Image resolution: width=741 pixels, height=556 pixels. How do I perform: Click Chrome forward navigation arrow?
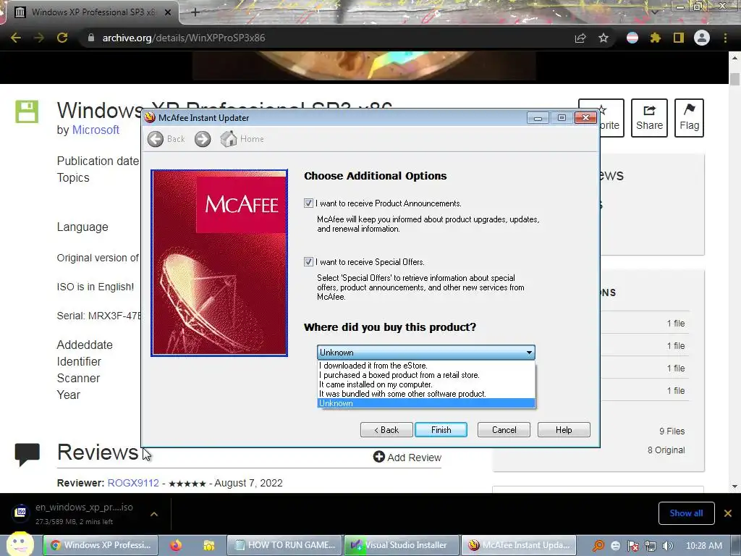39,38
